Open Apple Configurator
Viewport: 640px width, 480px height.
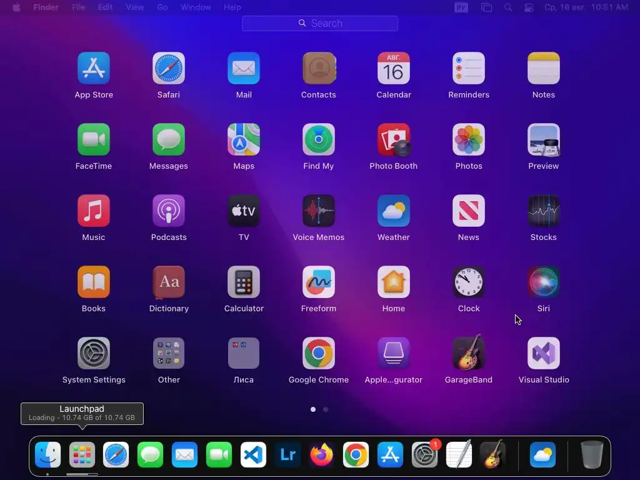click(394, 353)
